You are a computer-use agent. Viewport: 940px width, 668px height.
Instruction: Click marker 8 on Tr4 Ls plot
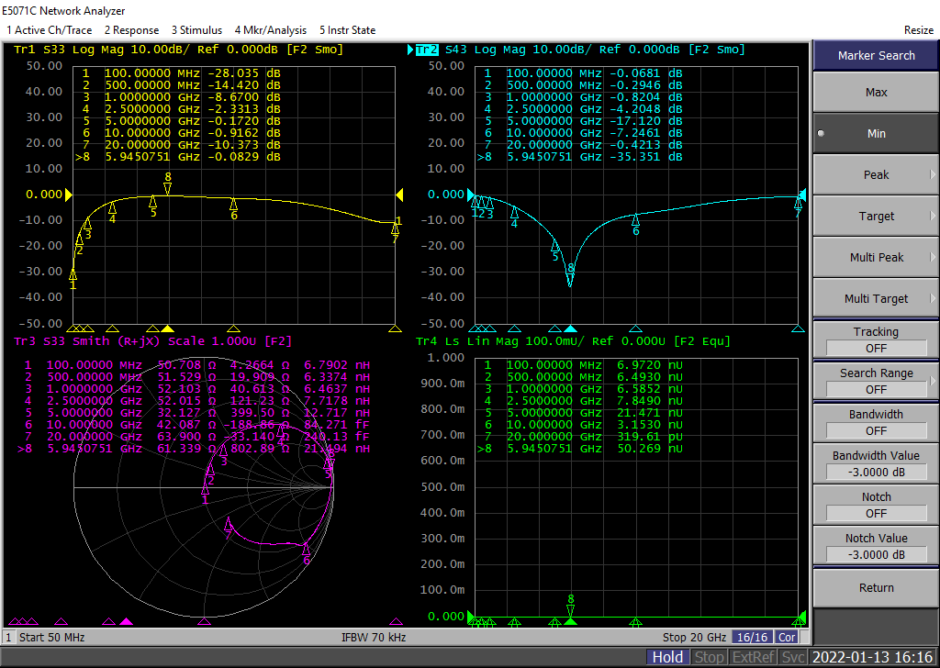(x=571, y=610)
